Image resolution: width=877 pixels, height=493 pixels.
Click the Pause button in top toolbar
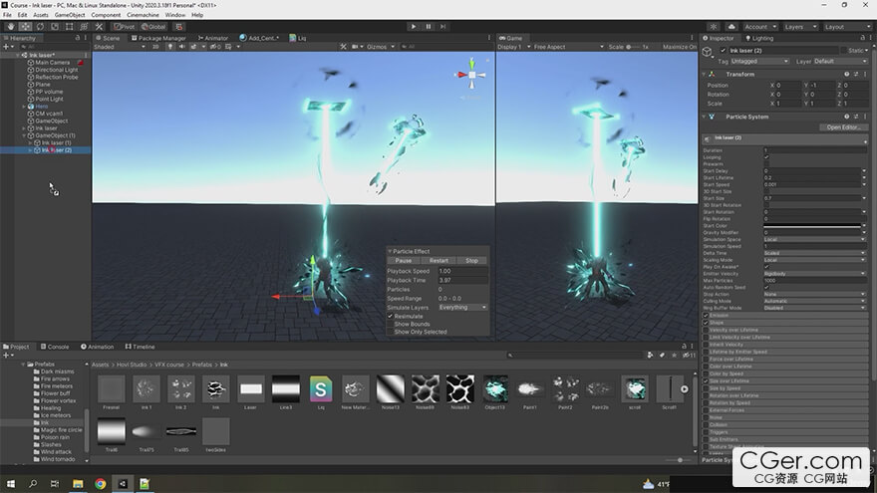point(429,27)
